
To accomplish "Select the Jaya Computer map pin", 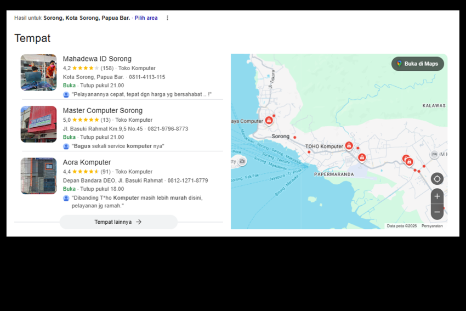I will [x=269, y=121].
